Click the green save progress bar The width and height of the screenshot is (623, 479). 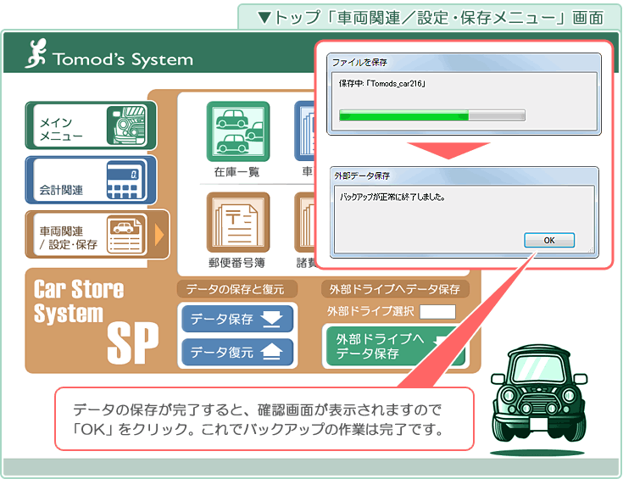click(432, 115)
